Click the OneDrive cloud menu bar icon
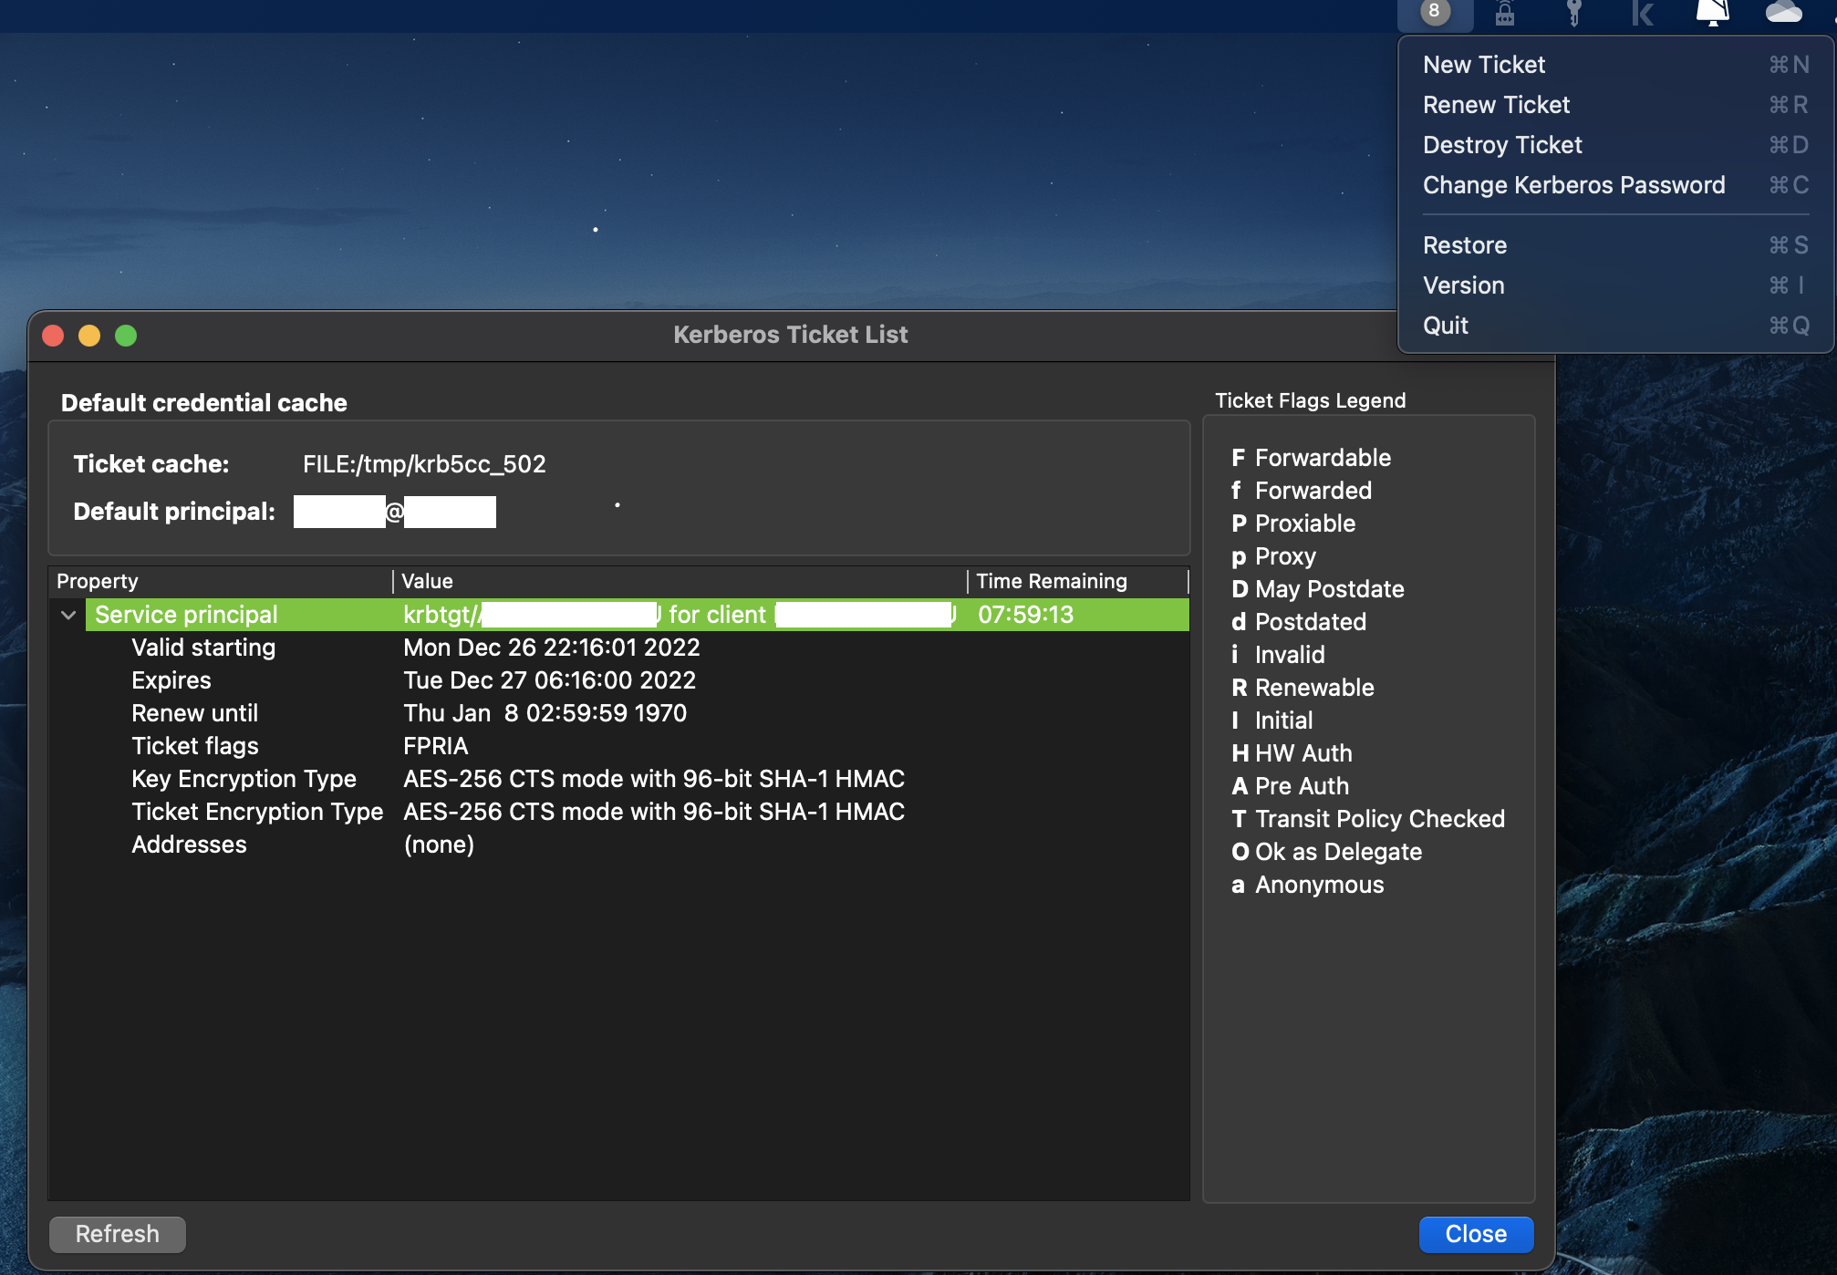Screen dimensions: 1837x1275 click(1783, 12)
